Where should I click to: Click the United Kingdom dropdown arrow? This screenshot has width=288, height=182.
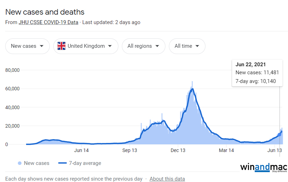click(x=110, y=46)
